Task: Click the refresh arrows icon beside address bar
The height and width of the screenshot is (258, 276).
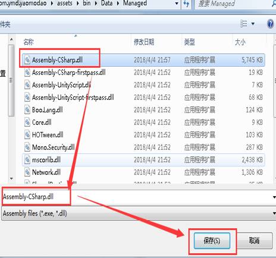Action: point(186,4)
